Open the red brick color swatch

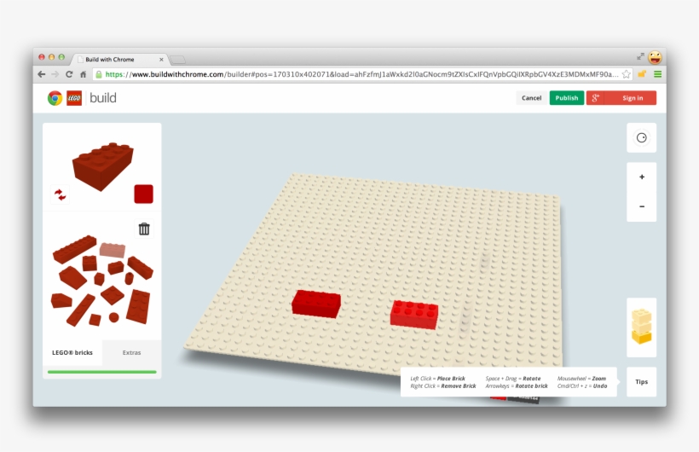coord(143,194)
